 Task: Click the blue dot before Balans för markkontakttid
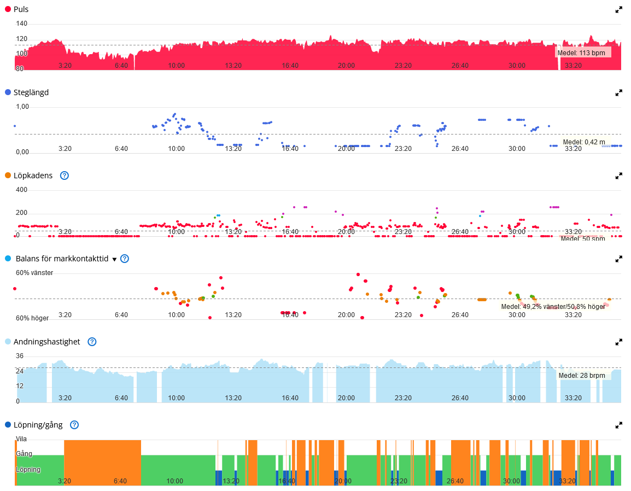click(x=8, y=259)
